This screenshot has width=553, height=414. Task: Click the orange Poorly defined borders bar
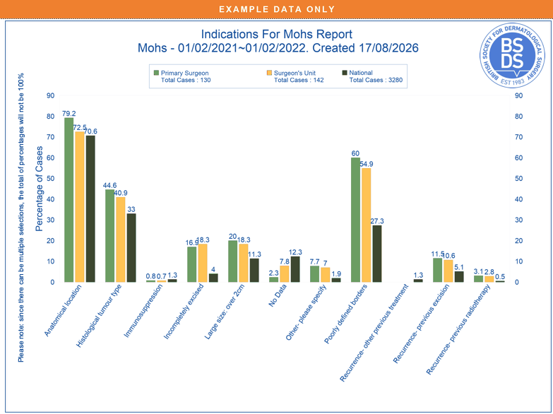[367, 225]
